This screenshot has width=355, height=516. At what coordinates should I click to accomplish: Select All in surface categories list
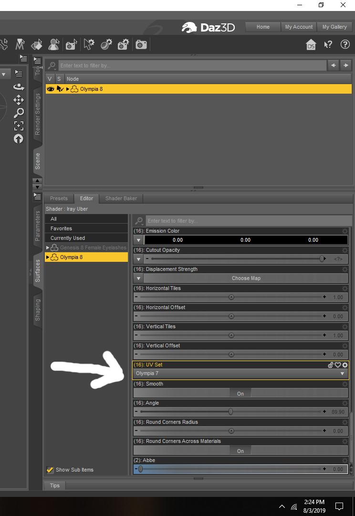pos(86,219)
